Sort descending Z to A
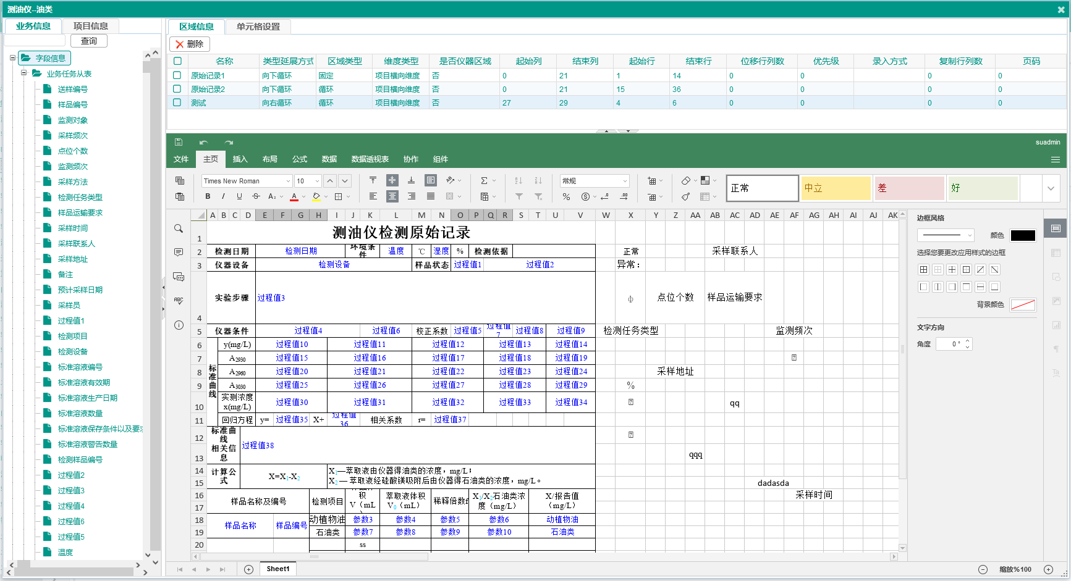 538,180
